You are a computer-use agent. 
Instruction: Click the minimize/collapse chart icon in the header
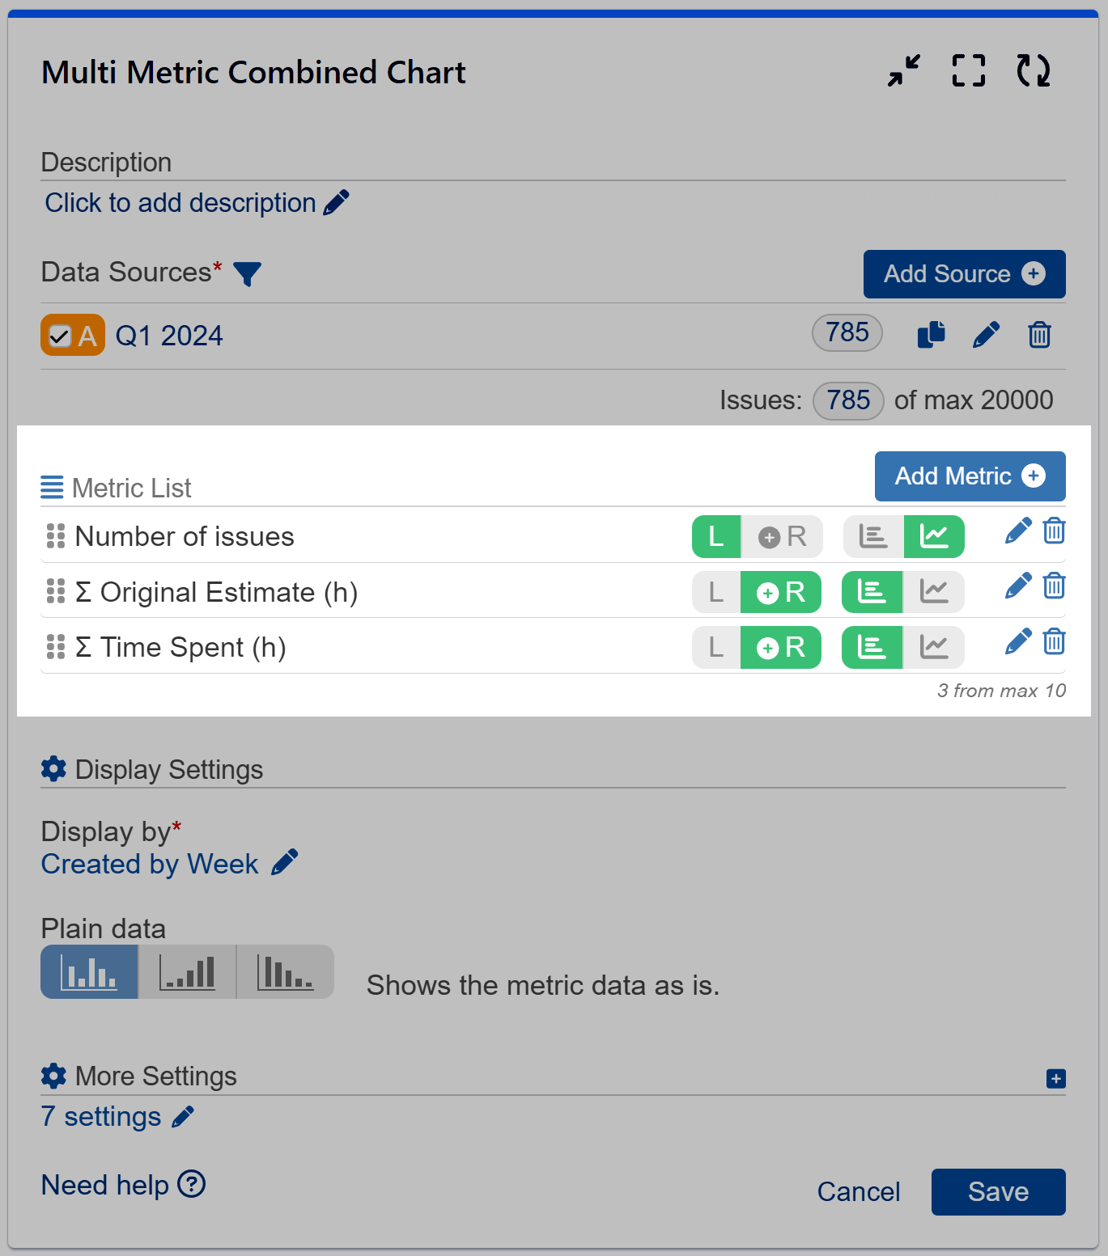(x=902, y=71)
